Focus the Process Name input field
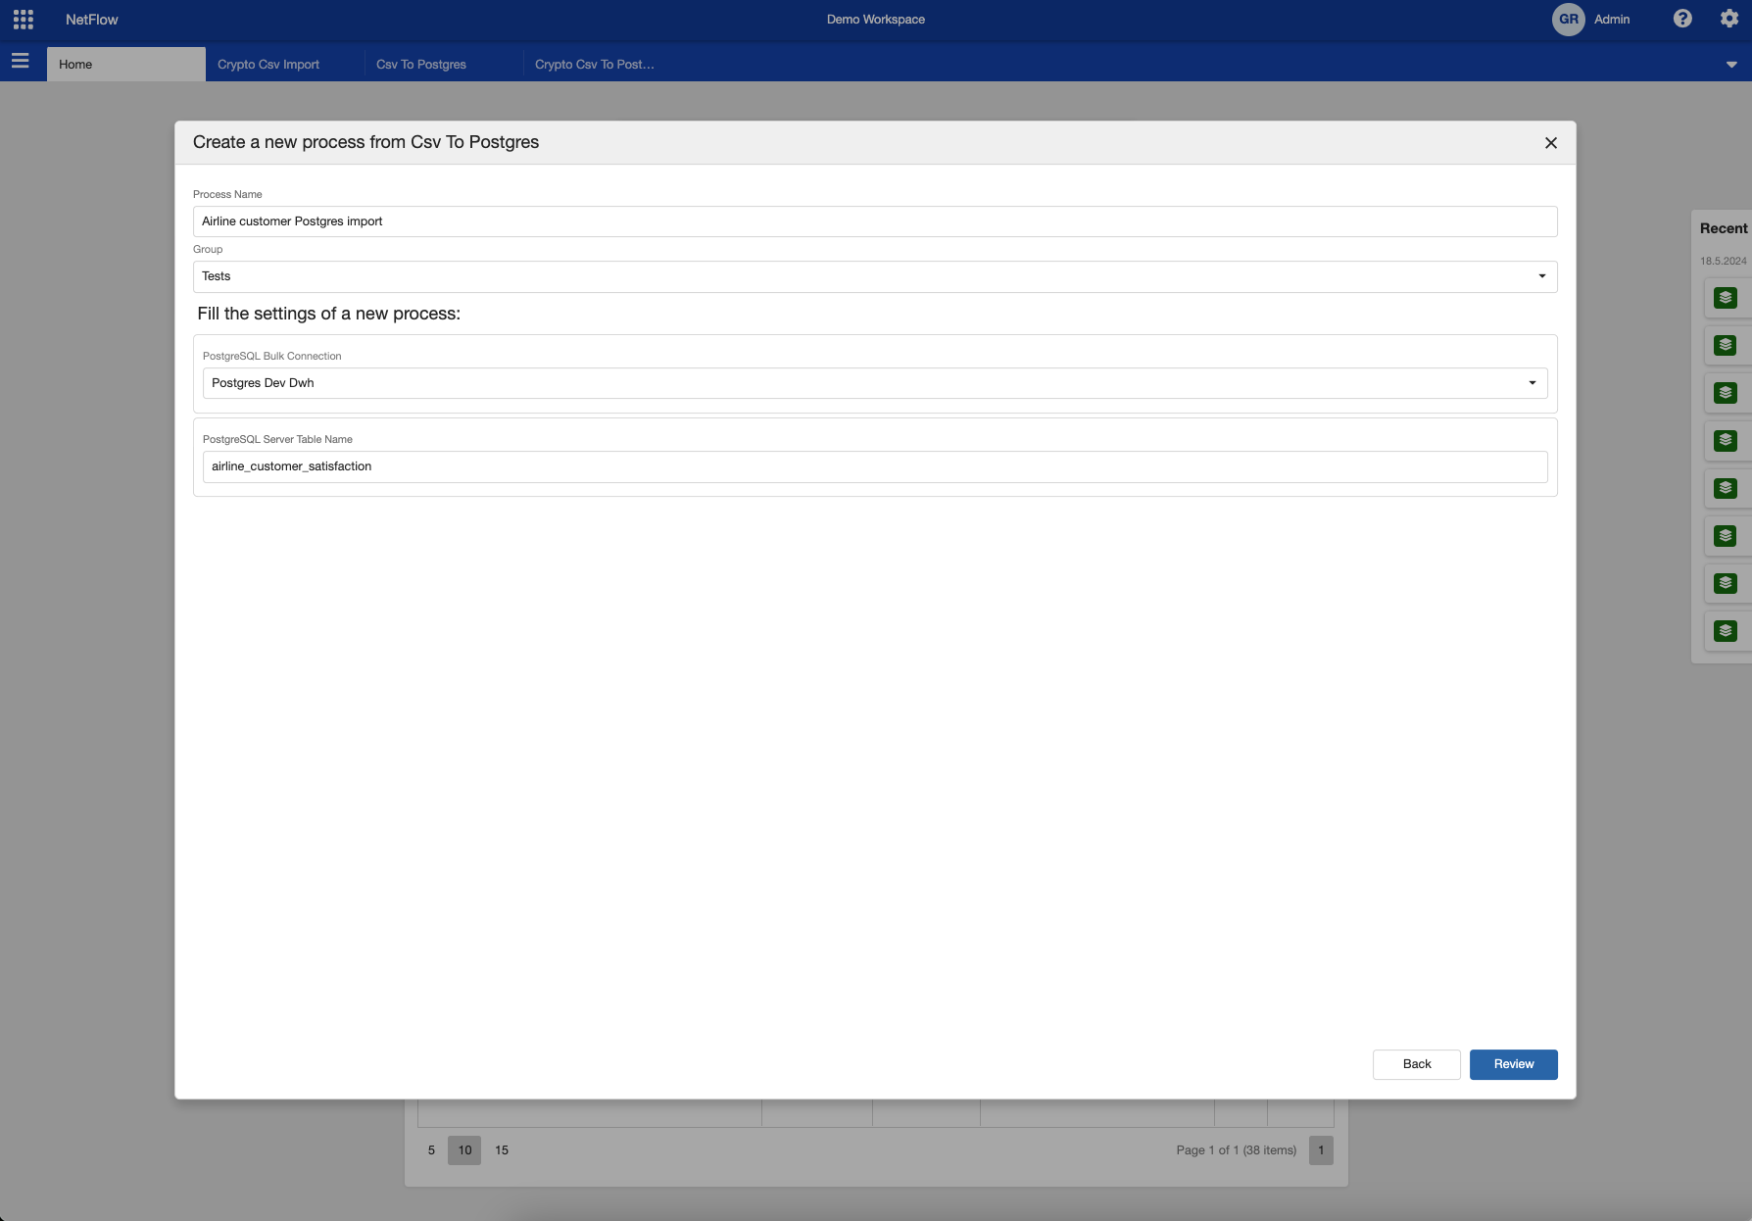This screenshot has height=1221, width=1752. (874, 221)
